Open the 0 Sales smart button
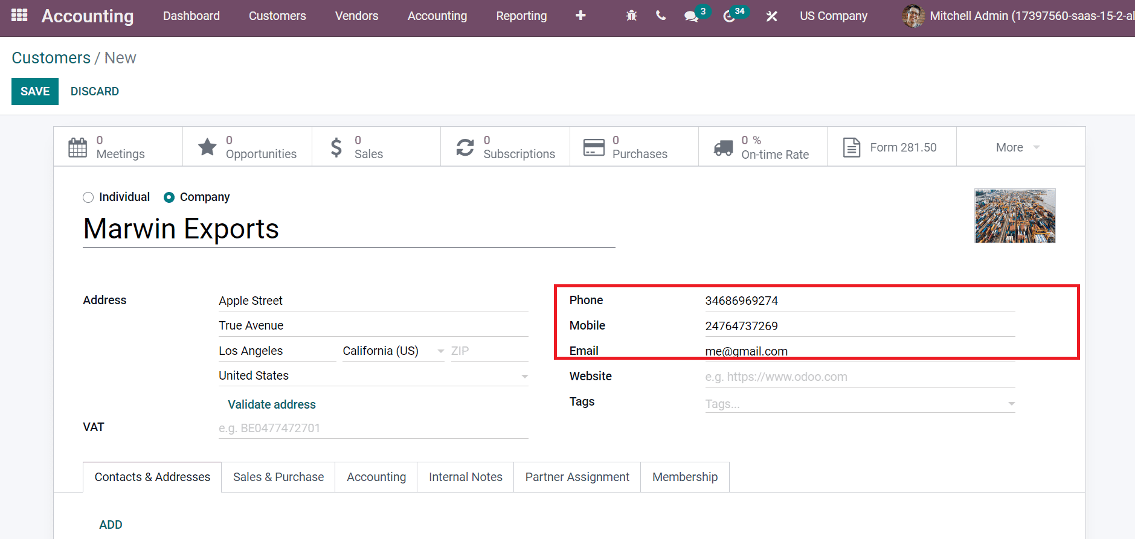This screenshot has height=539, width=1135. [376, 147]
